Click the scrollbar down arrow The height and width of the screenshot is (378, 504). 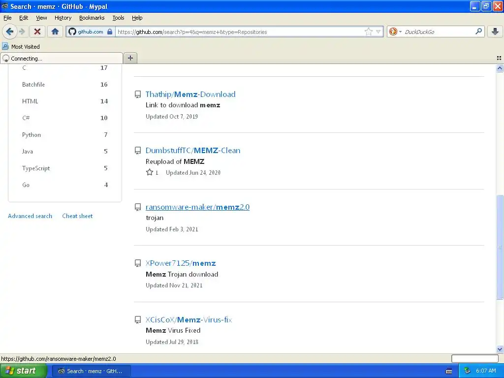500,349
